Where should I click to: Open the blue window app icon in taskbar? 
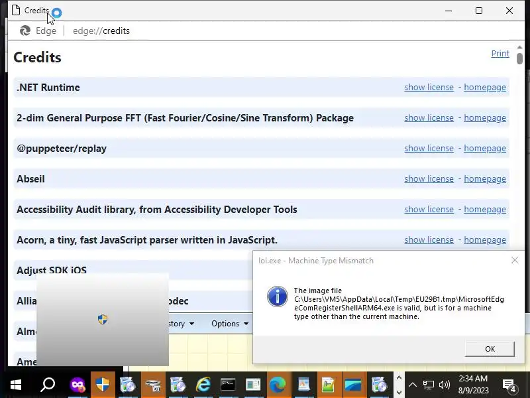[x=353, y=385]
